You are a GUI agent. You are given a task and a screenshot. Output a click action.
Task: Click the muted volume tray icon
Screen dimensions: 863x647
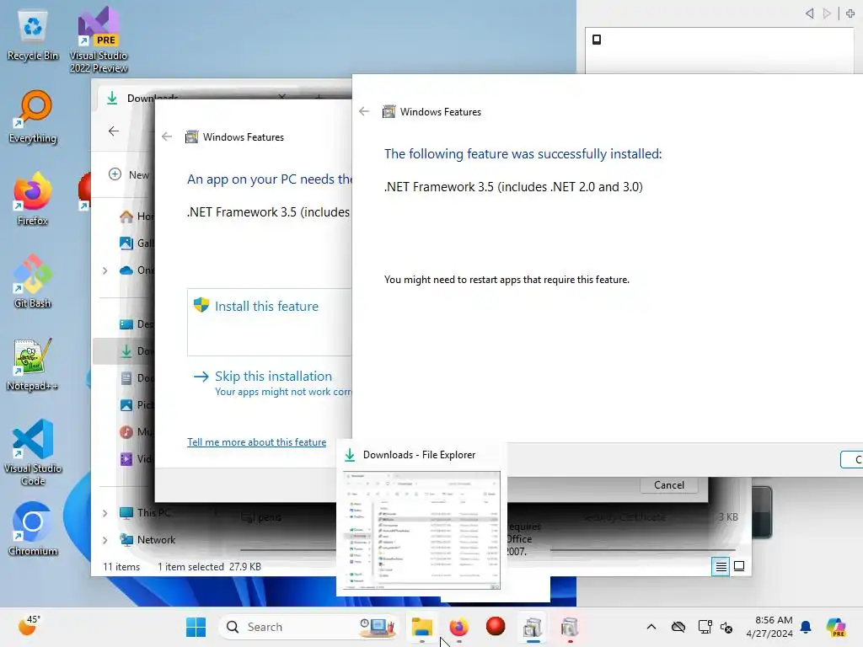click(x=726, y=627)
